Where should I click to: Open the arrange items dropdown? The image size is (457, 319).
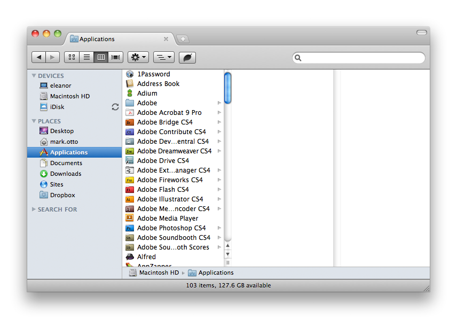tap(164, 57)
